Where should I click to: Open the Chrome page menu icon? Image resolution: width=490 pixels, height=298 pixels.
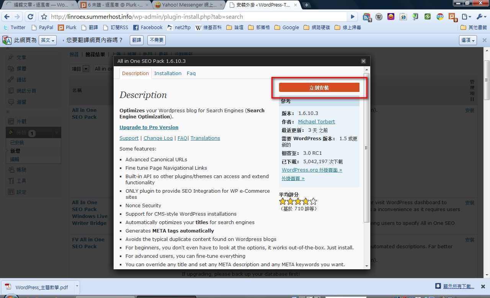pos(466,17)
